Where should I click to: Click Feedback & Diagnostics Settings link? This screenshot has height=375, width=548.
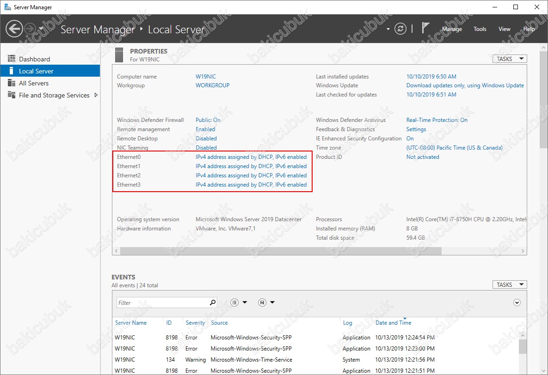click(x=416, y=129)
